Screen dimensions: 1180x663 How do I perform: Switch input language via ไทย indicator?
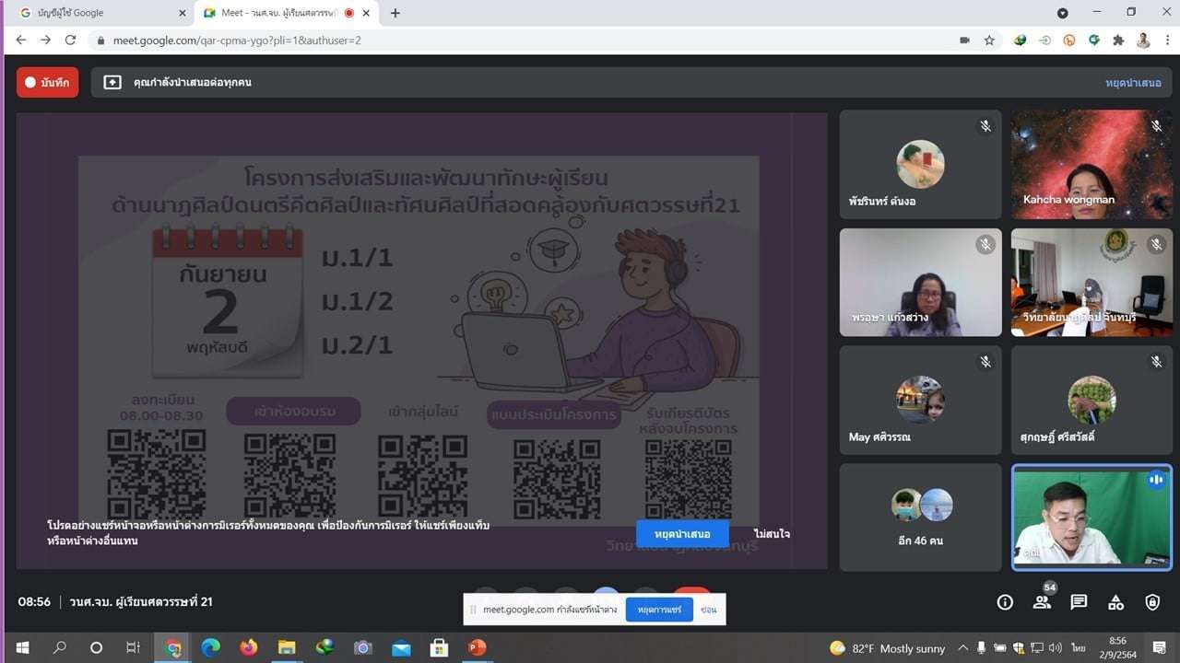tap(1079, 648)
